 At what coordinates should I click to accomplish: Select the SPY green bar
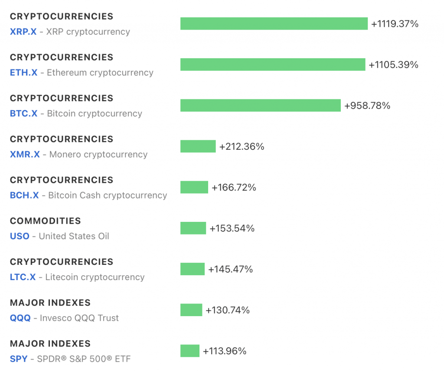point(189,351)
